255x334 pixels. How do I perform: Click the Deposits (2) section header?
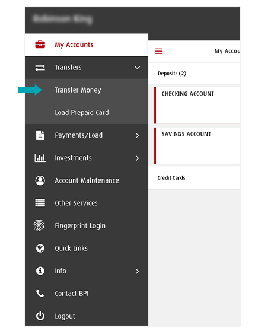point(194,74)
